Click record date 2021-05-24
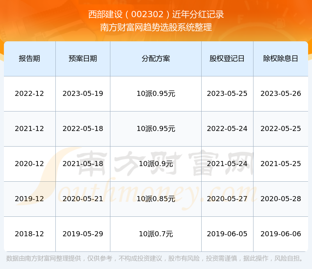The width and height of the screenshot is (312, 269). [227, 164]
